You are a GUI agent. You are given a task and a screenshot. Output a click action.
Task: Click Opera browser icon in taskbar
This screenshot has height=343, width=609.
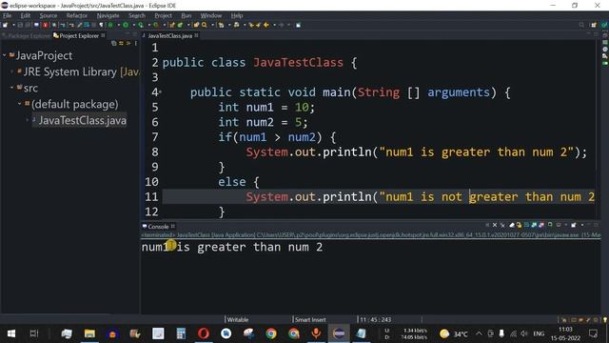204,333
